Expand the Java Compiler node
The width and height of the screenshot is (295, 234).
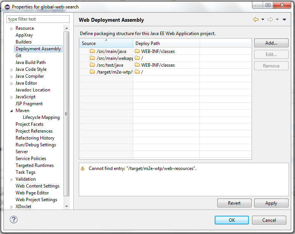click(12, 77)
